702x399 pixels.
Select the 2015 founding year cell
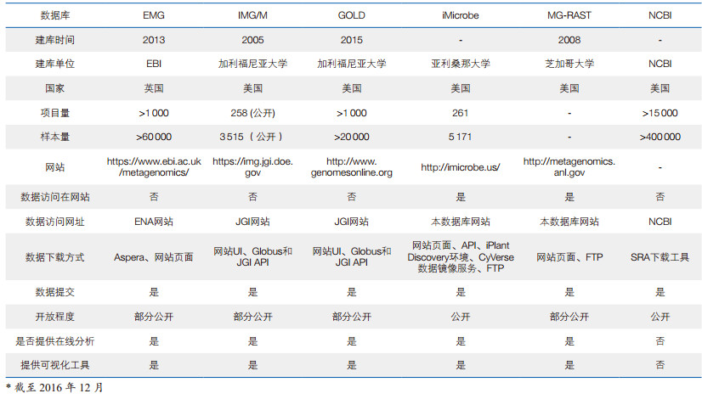[352, 40]
